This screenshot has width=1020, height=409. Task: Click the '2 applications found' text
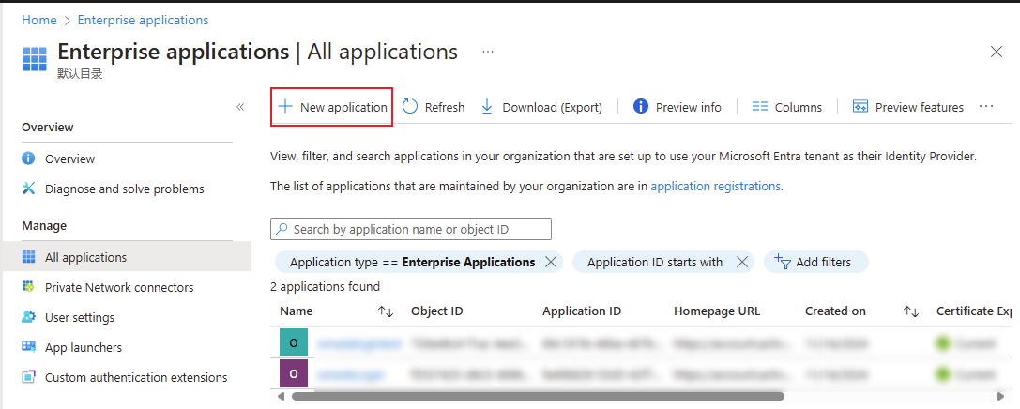pos(326,286)
